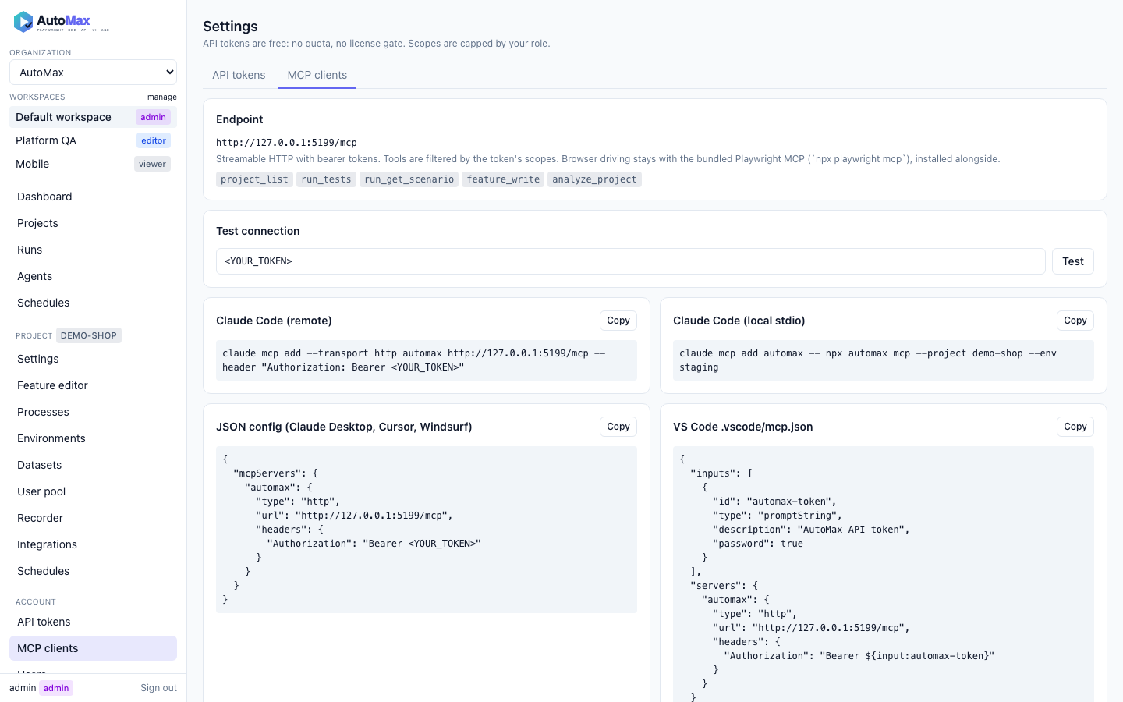Switch to Mobile workspace
Viewport: 1123px width, 702px height.
(93, 164)
